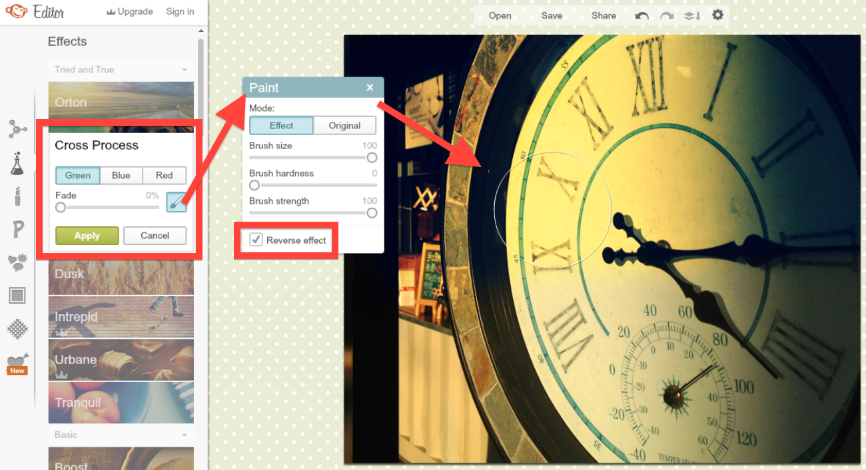The height and width of the screenshot is (470, 866).
Task: Select Effect paint mode
Action: (281, 125)
